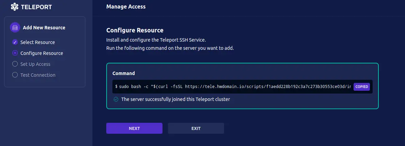Click the NEXT button
The width and height of the screenshot is (405, 146).
134,128
